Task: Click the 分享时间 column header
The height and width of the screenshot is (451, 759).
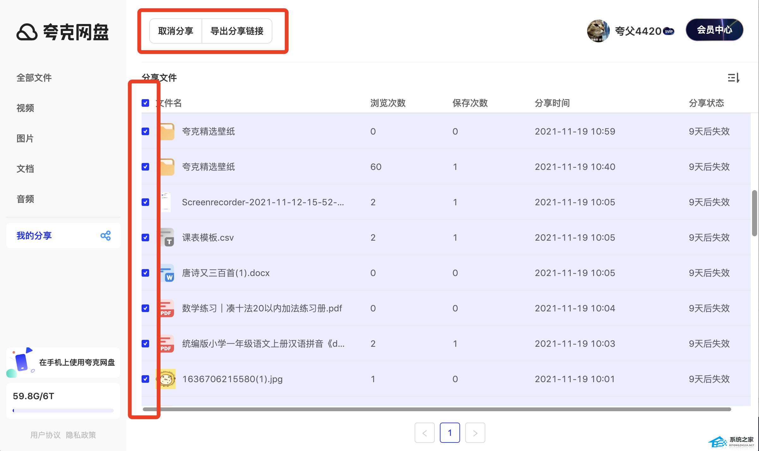Action: coord(552,103)
